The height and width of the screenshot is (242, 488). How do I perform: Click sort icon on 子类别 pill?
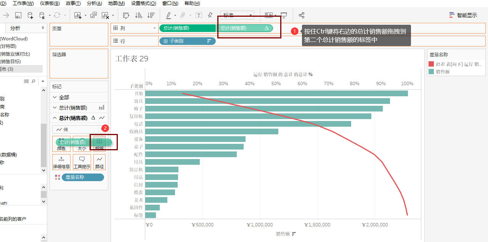pos(209,41)
